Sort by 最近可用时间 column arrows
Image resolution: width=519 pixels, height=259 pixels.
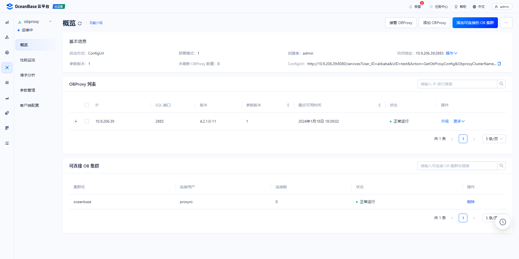(380, 105)
